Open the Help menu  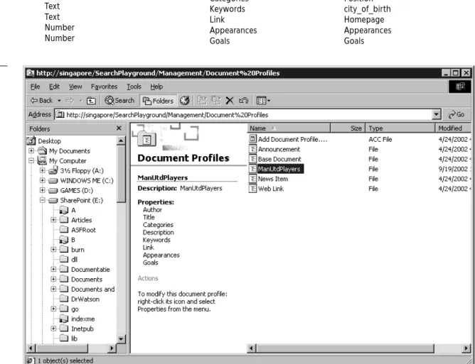pyautogui.click(x=156, y=87)
